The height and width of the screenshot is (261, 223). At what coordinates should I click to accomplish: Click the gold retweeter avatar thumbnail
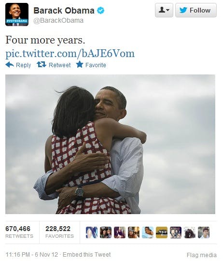click(x=162, y=232)
